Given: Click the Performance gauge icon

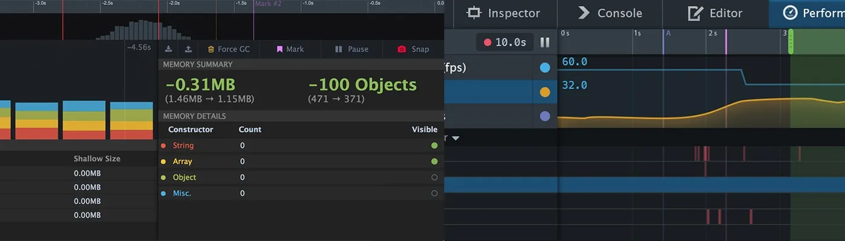Looking at the screenshot, I should [x=789, y=13].
